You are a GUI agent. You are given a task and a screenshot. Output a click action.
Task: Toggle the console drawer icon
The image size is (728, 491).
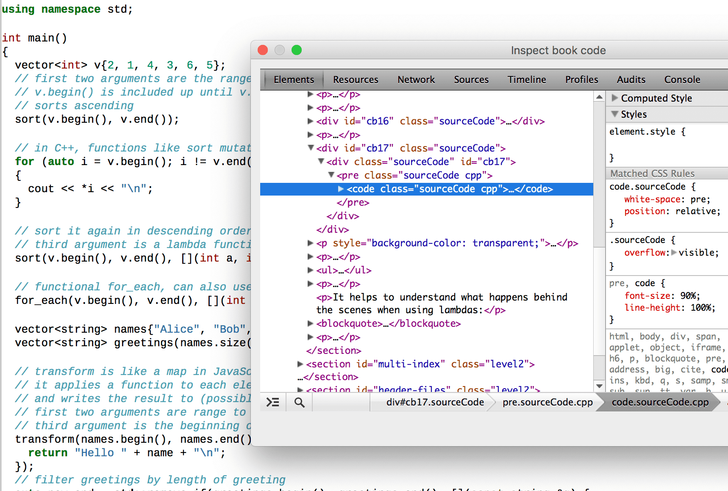273,402
